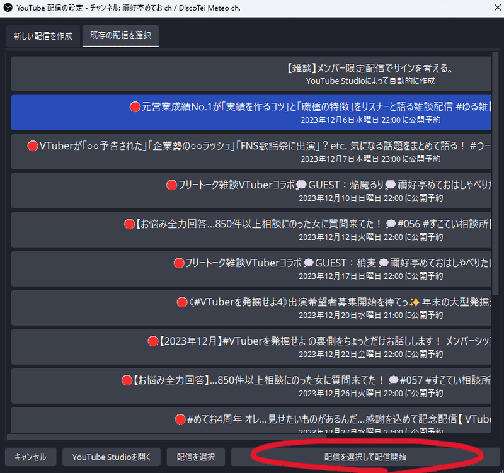Click red live icon of #VTuberを発掘せよ4 stream
The image size is (504, 473).
point(182,302)
